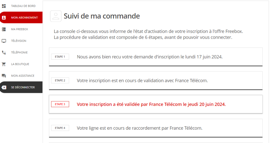The width and height of the screenshot is (280, 143).
Task: Click the Mon Abonnement account icon
Action: click(x=4, y=18)
